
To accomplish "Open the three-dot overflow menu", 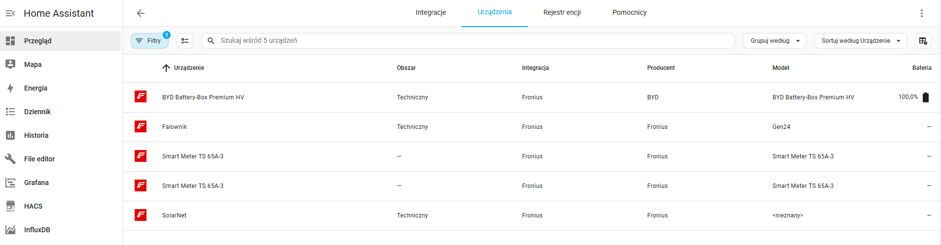I will click(x=921, y=13).
